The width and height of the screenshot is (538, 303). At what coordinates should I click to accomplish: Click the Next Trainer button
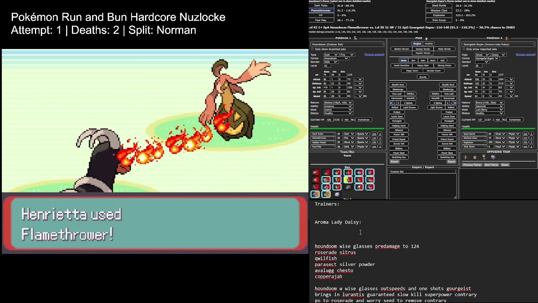pos(491,165)
